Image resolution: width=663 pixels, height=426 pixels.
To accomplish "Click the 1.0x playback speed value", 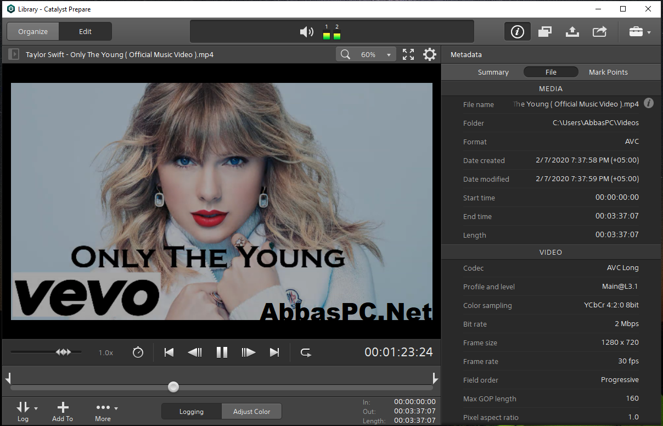I will click(106, 352).
